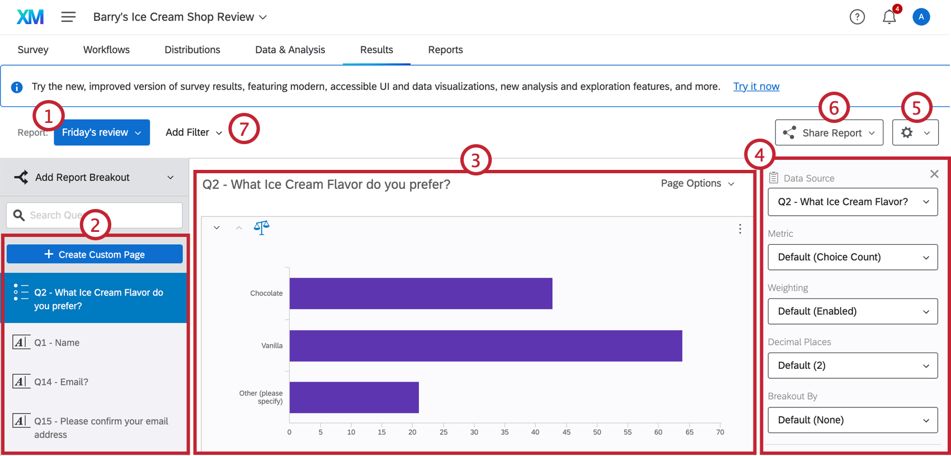Click the Vanilla bar in the chart
Screen dimensions: 951x456
pyautogui.click(x=485, y=346)
